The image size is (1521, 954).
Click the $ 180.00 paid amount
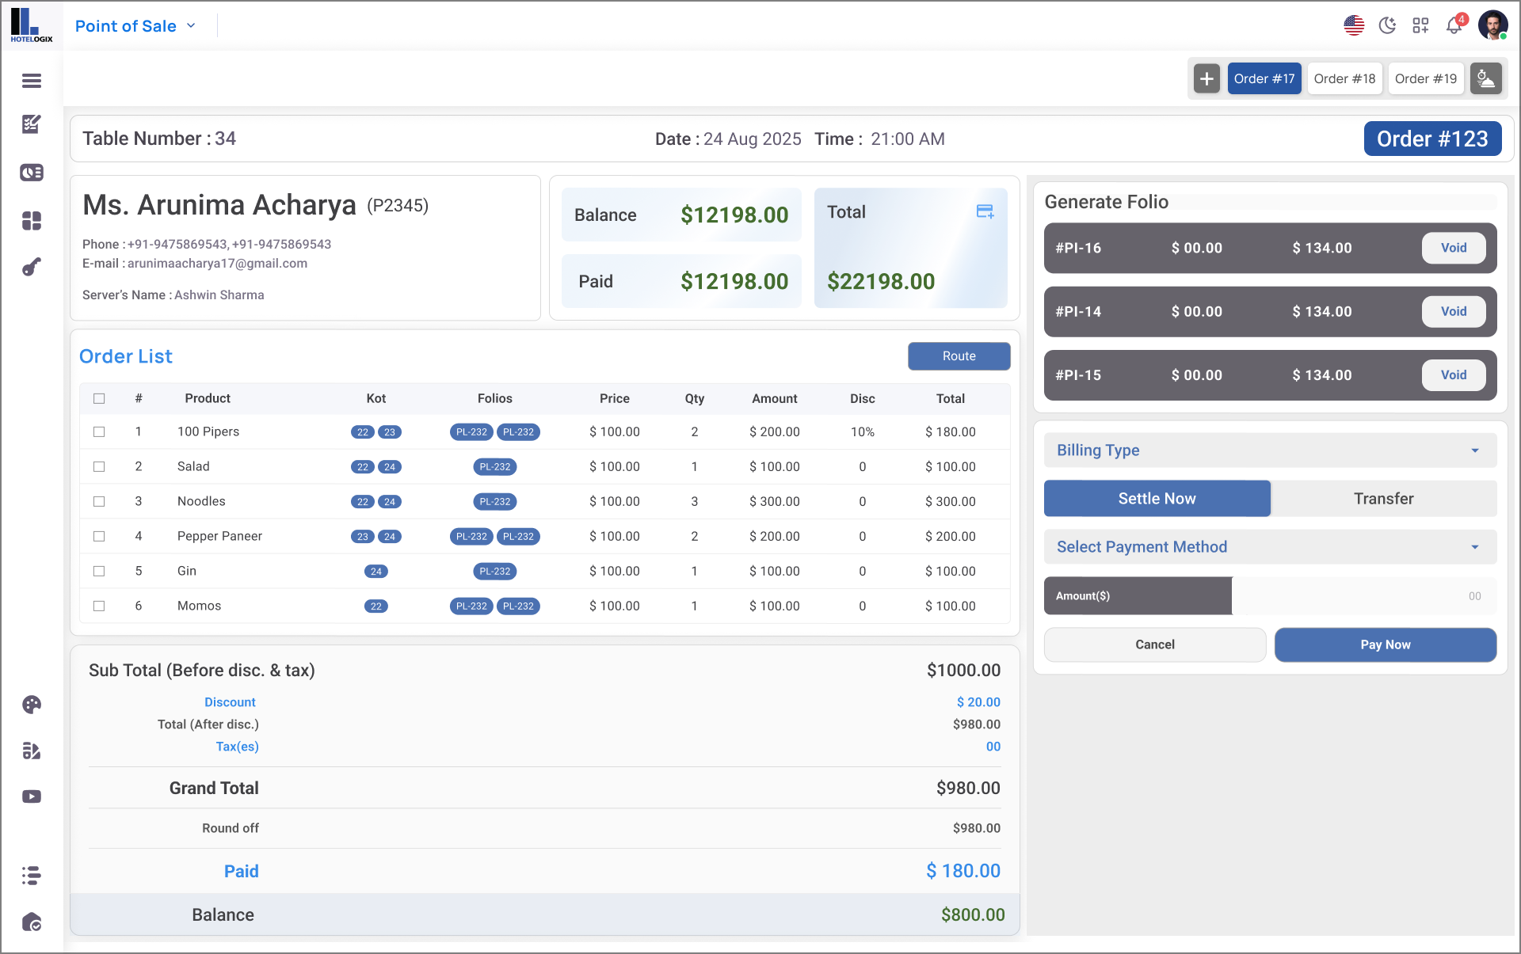point(963,871)
